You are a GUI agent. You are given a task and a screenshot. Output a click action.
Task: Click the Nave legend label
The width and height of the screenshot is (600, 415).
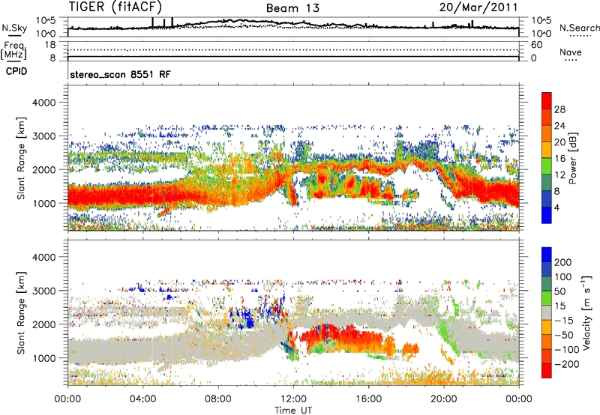coord(571,52)
